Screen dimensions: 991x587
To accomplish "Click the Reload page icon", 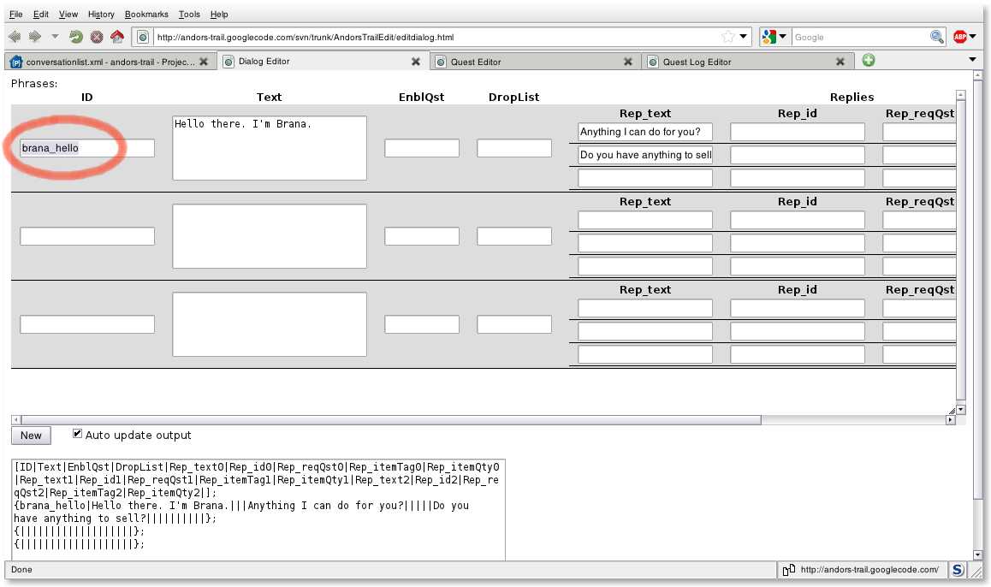I will coord(76,37).
